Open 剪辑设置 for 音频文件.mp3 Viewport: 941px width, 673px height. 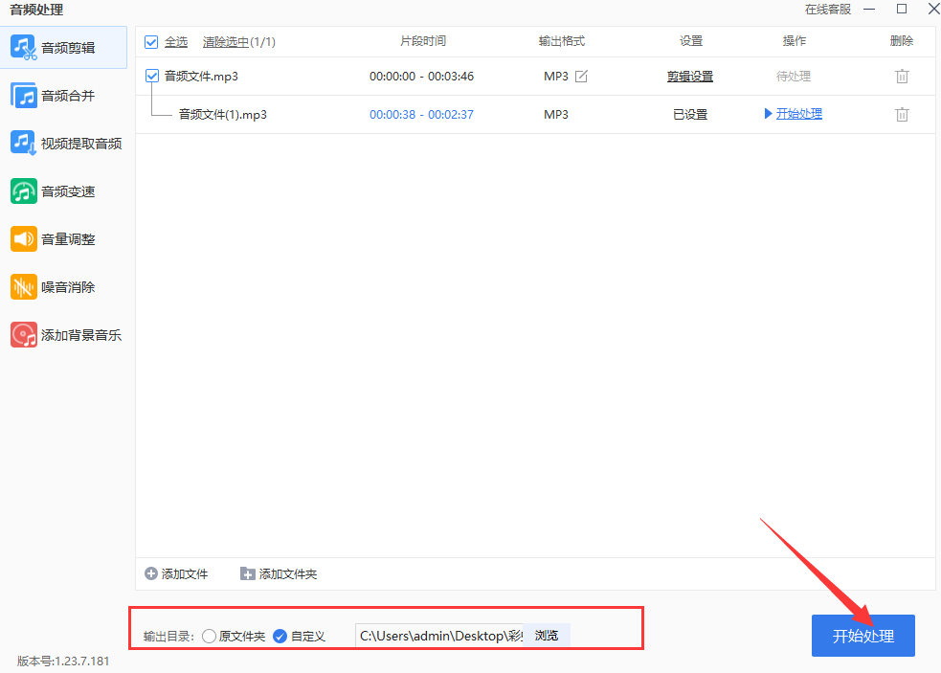click(690, 77)
